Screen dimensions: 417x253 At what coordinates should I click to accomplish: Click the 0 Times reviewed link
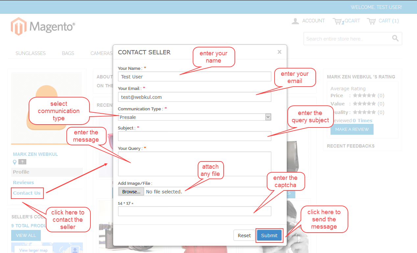point(362,121)
